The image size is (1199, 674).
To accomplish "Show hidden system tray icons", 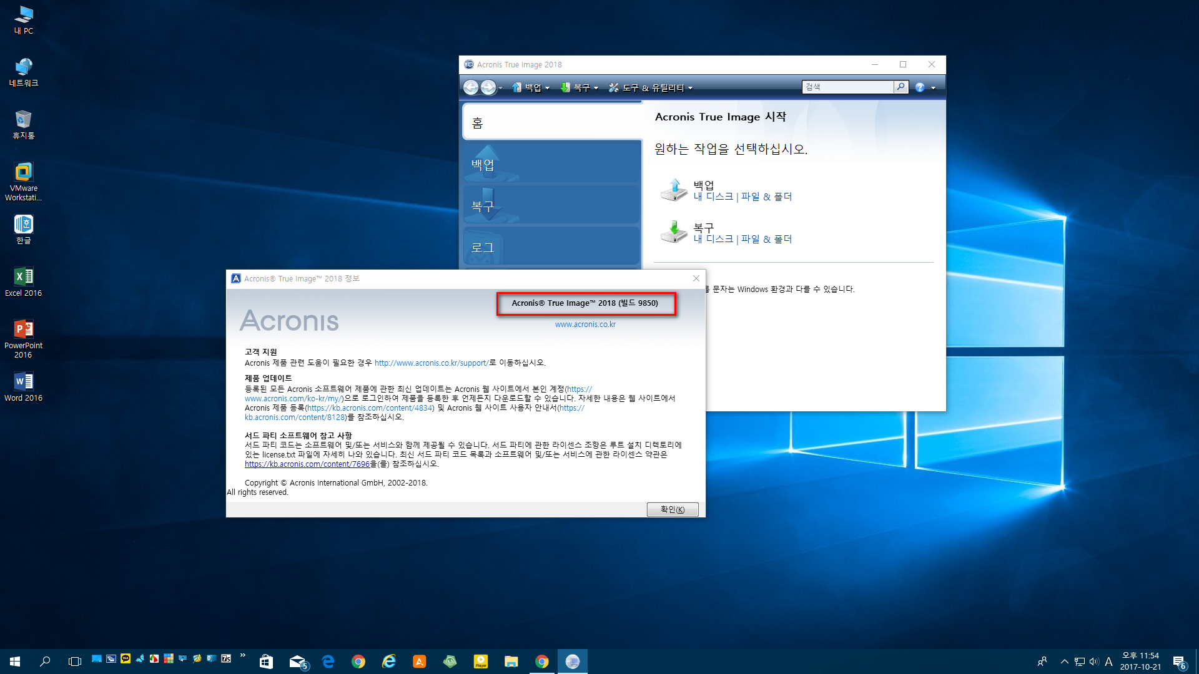I will click(x=1064, y=662).
